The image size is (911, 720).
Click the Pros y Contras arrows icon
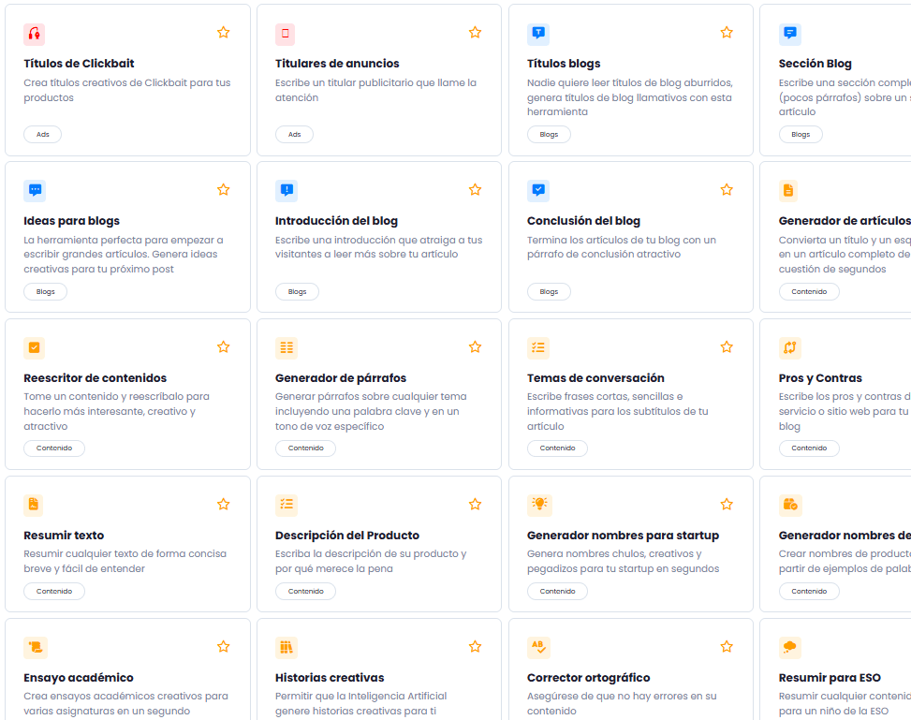789,347
